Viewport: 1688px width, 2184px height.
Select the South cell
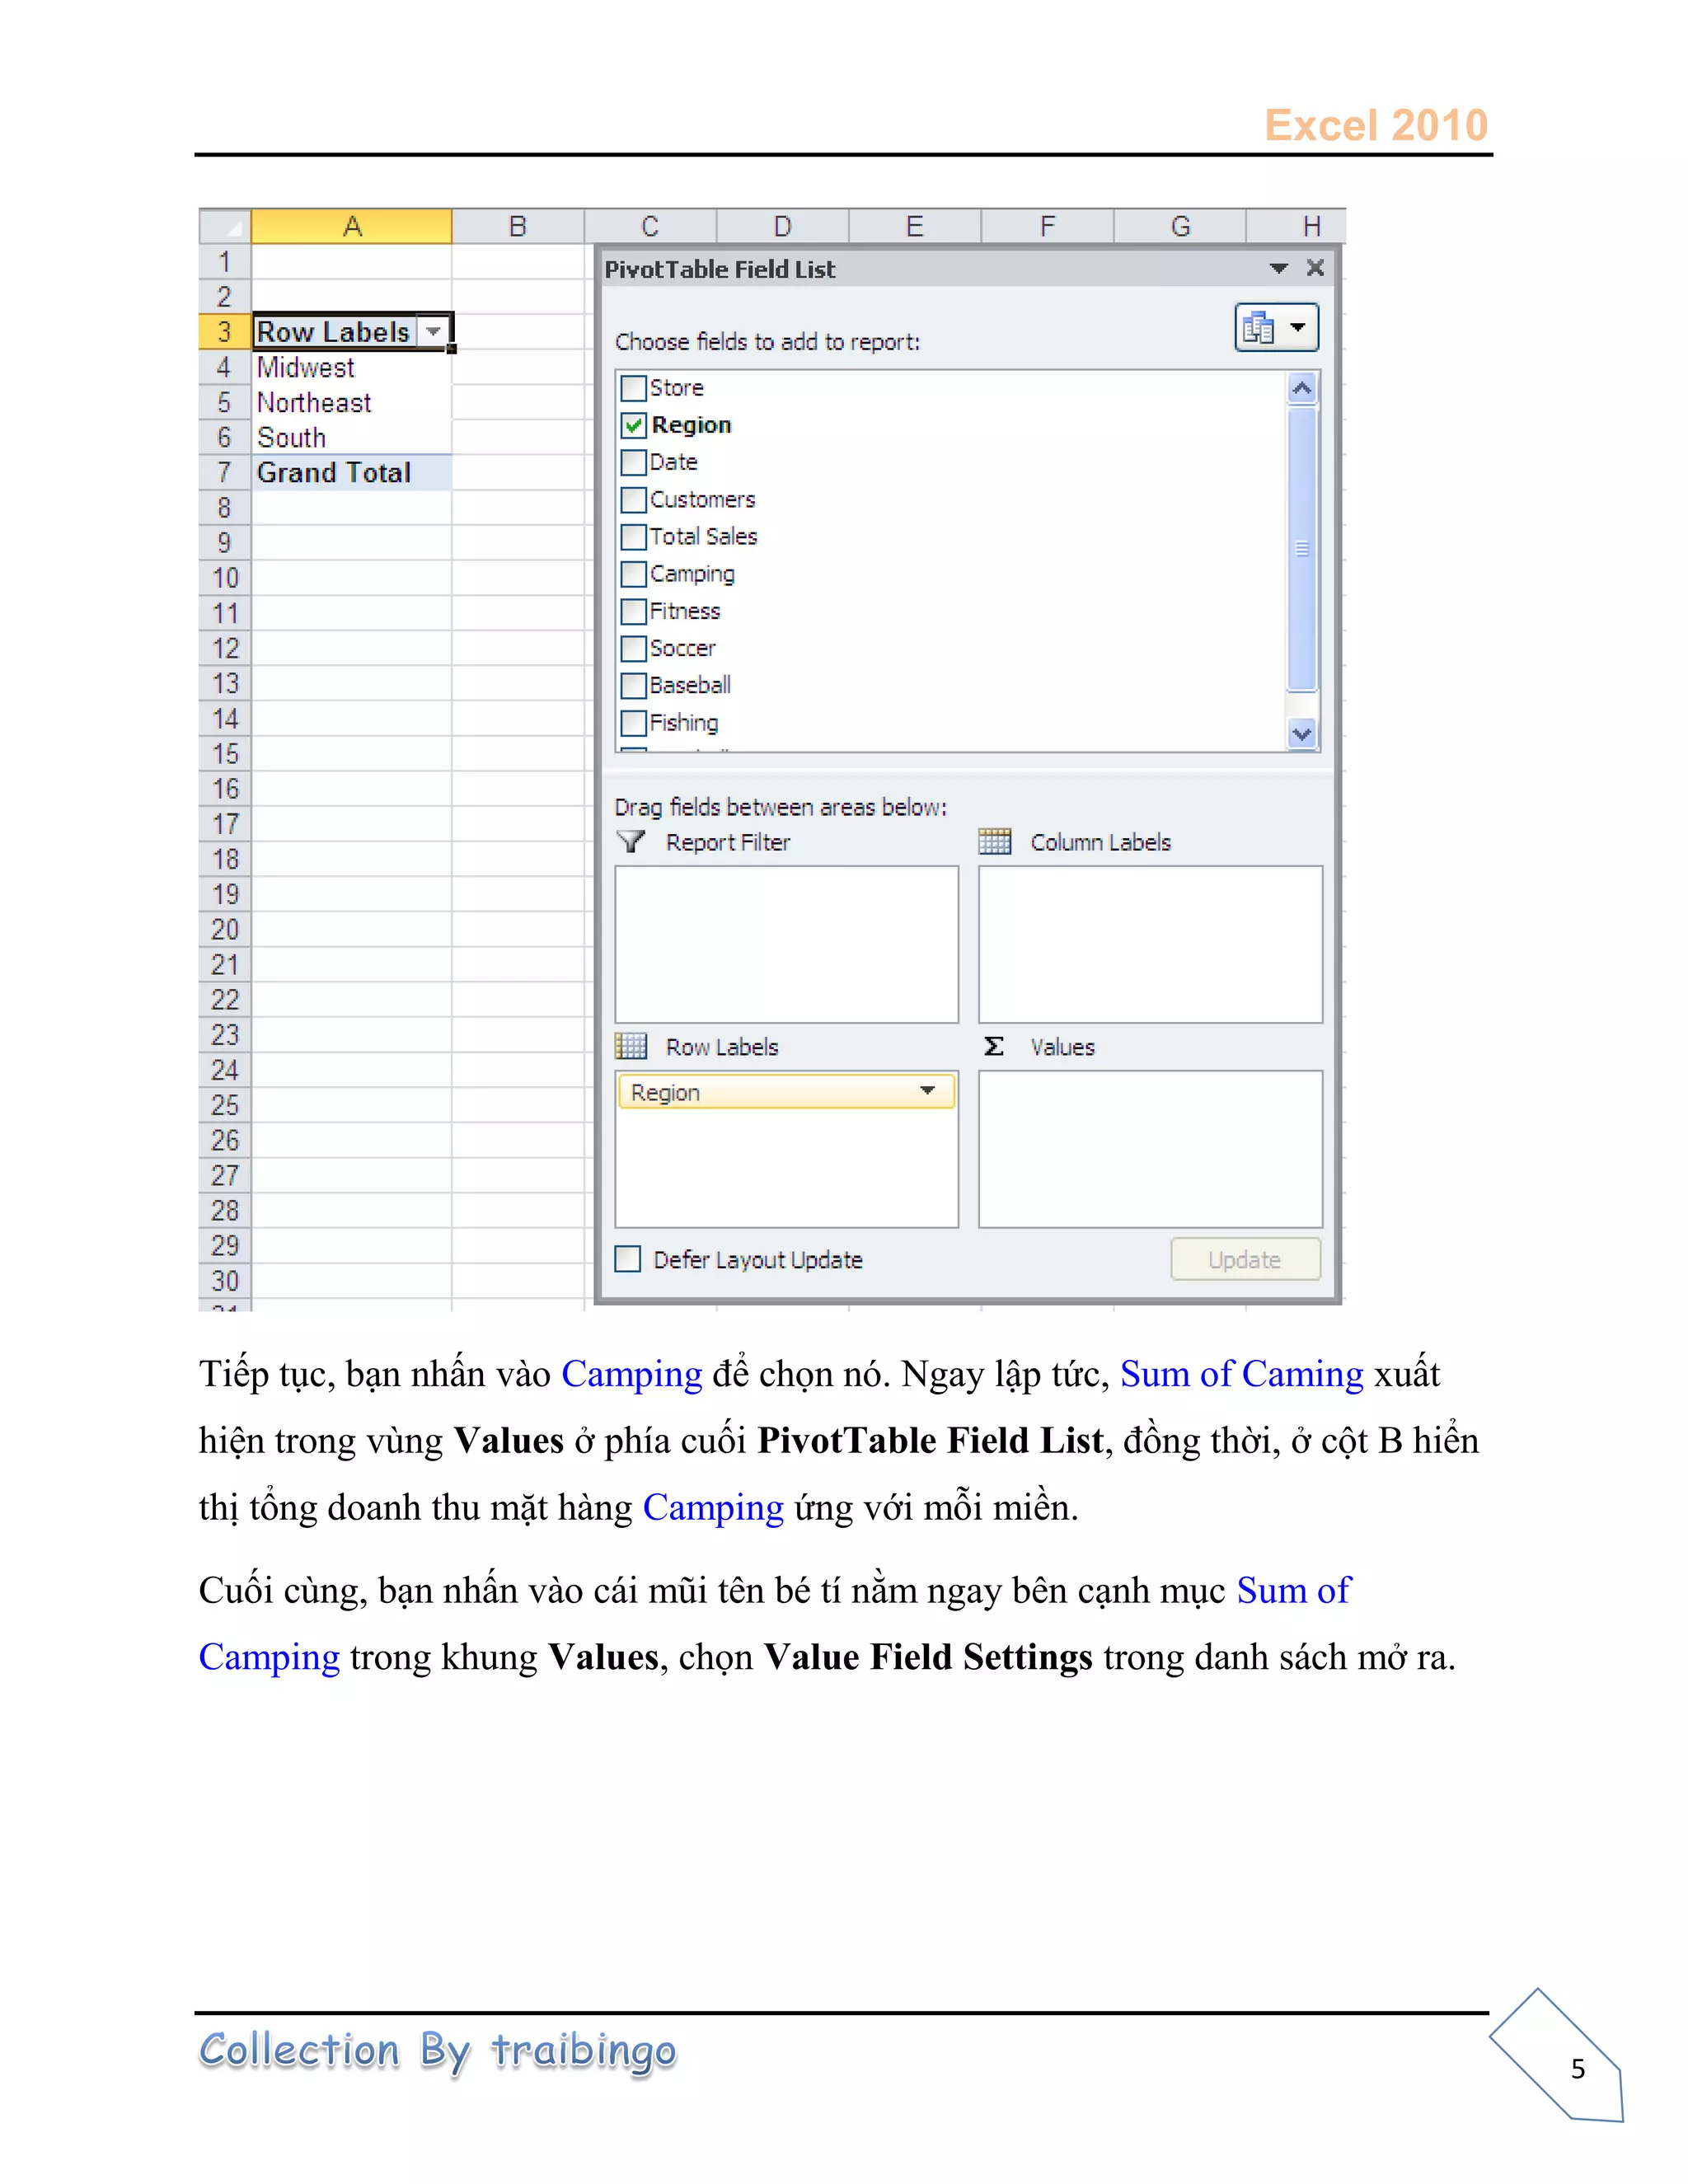pyautogui.click(x=351, y=437)
